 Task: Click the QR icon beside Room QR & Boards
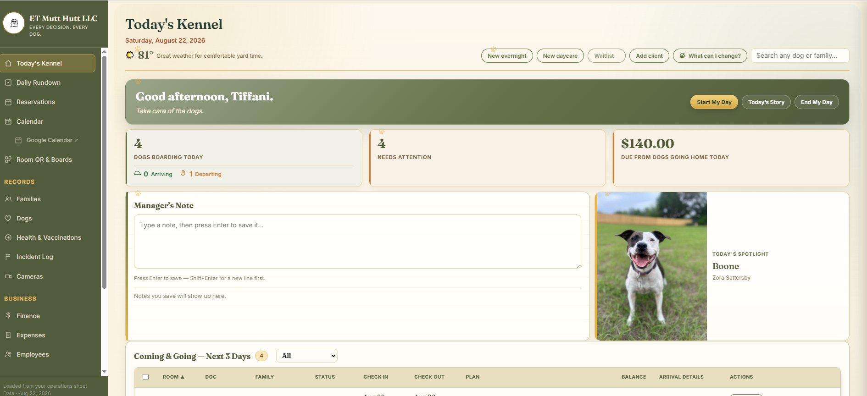pos(8,159)
